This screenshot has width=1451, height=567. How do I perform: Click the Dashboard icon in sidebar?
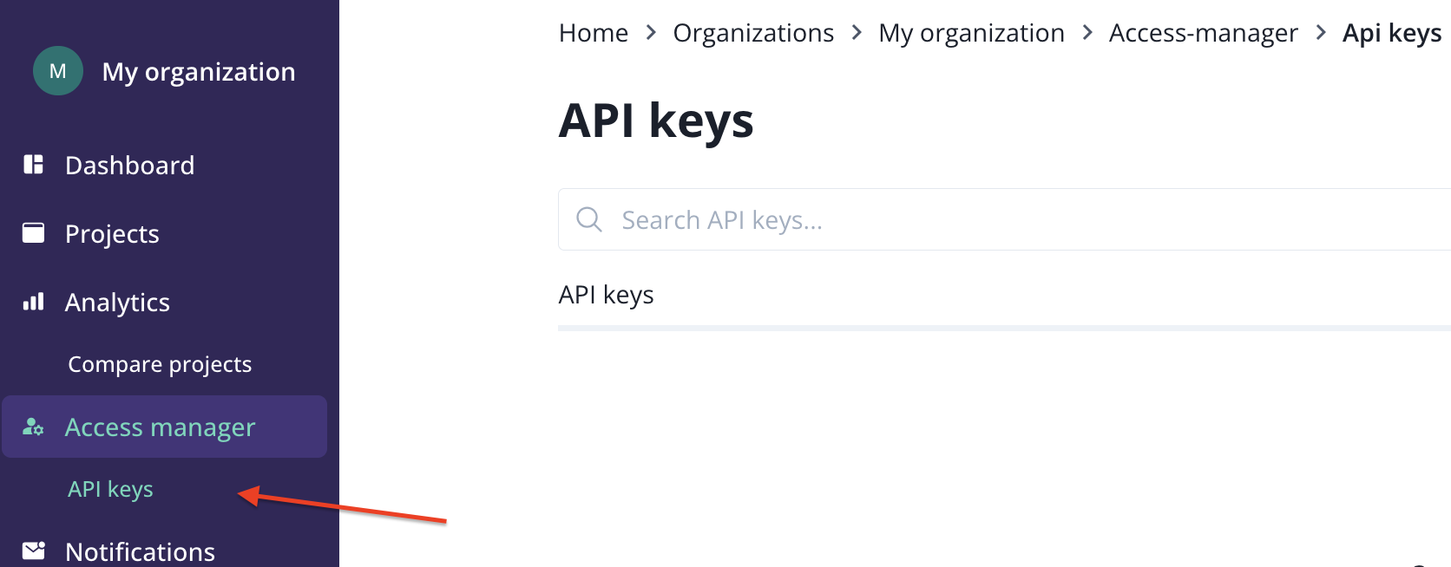click(34, 165)
